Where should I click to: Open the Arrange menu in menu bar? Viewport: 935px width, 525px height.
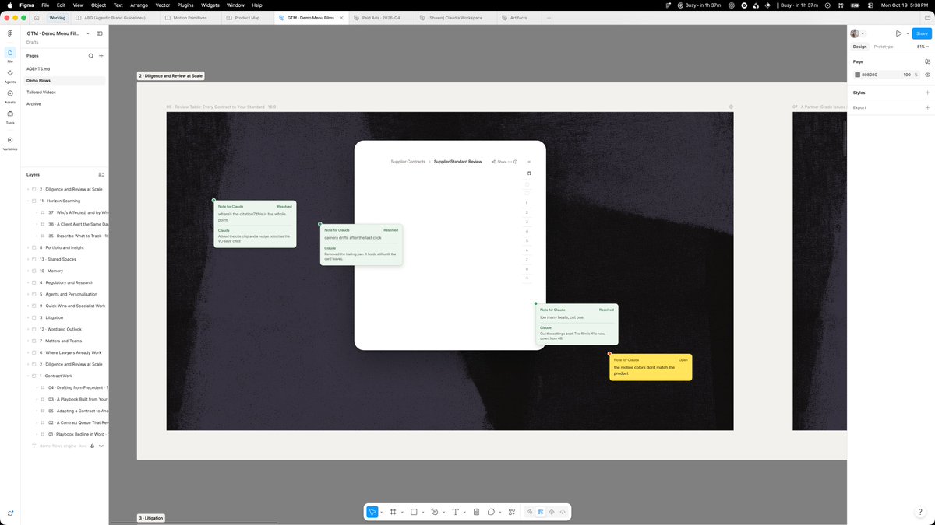[x=139, y=5]
